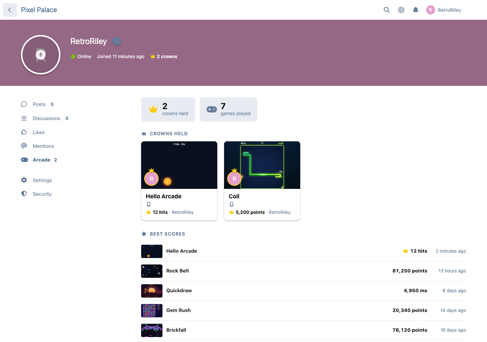Click the mobile device icon under Hello Arcade
This screenshot has width=487, height=342.
[149, 204]
